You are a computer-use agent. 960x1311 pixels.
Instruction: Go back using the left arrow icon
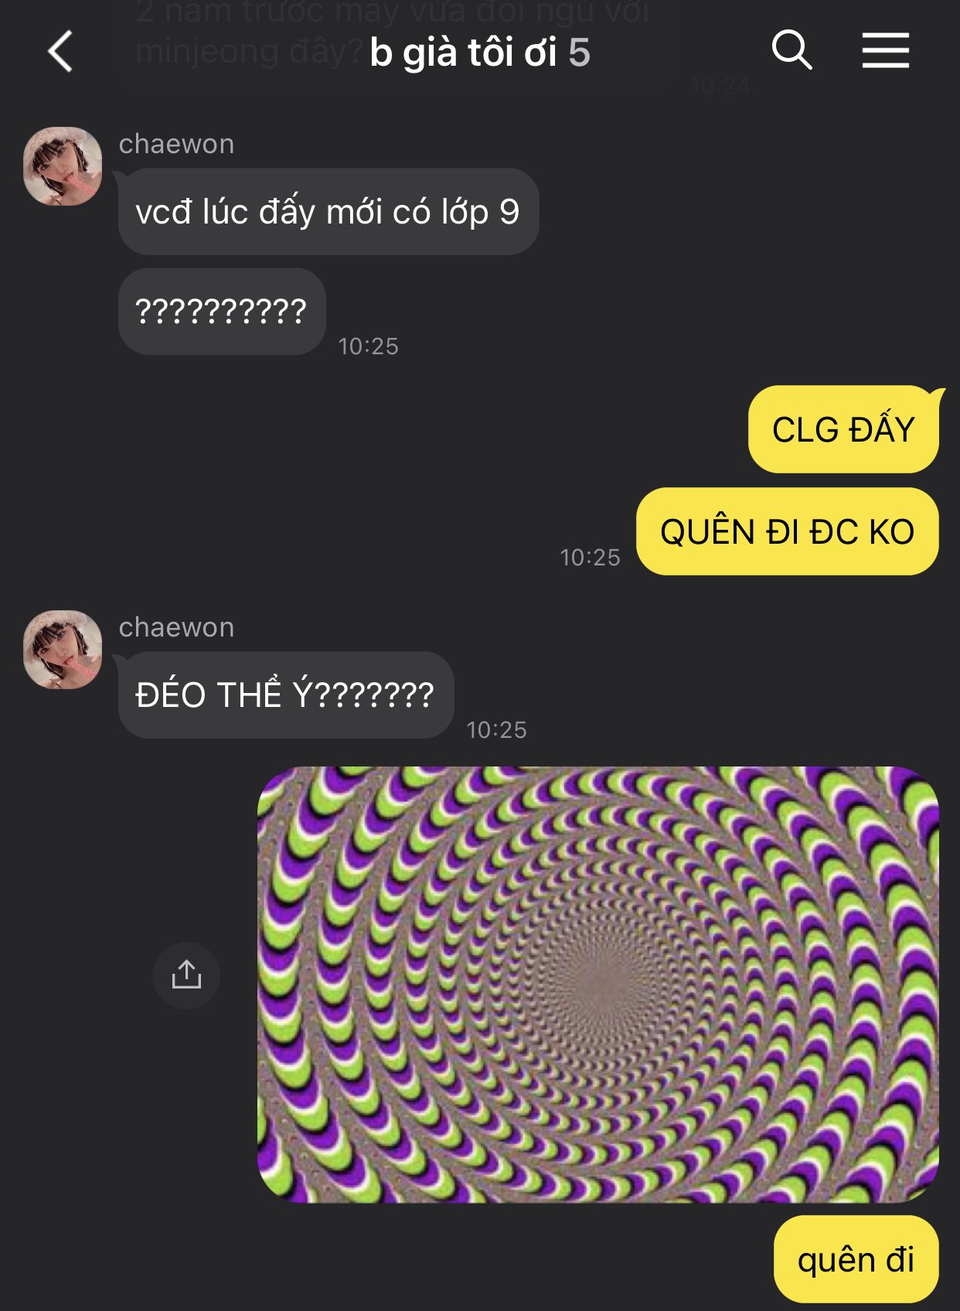(x=60, y=52)
